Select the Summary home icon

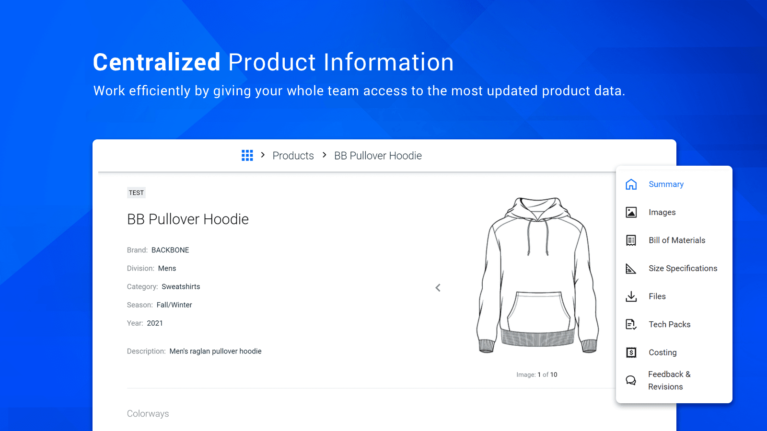pos(631,184)
